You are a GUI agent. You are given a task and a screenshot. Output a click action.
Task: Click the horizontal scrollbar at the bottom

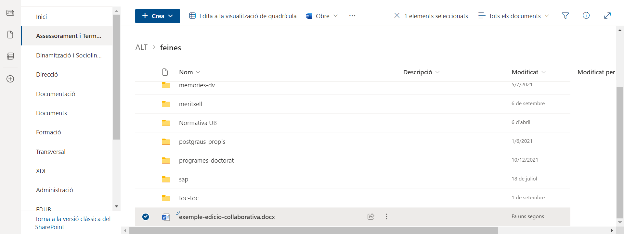(x=313, y=230)
